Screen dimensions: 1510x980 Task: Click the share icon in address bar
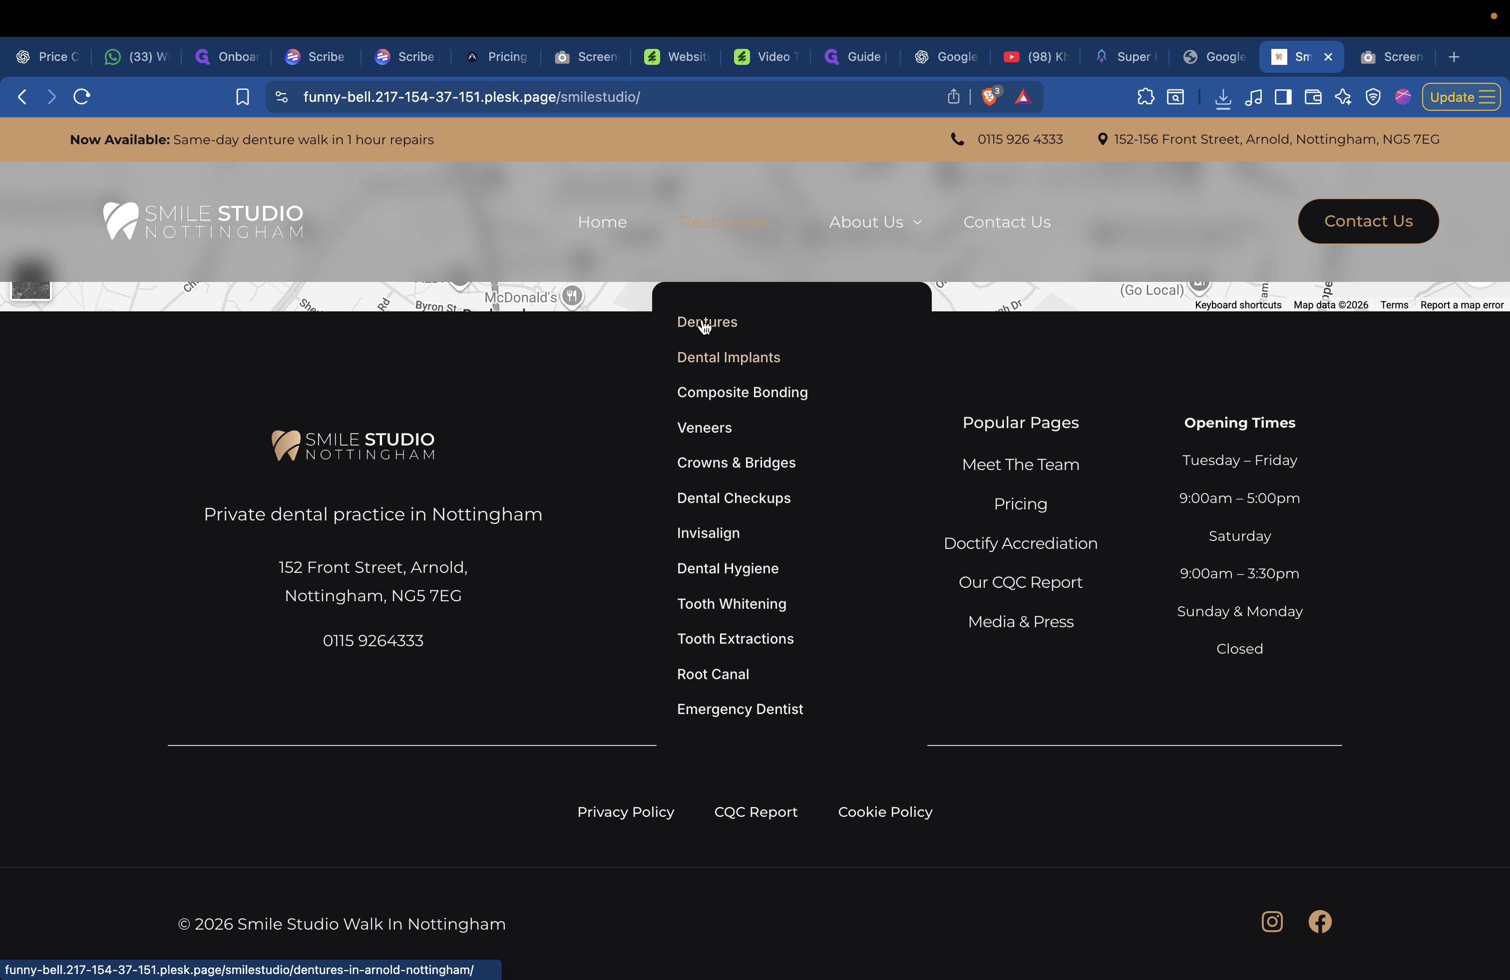coord(953,97)
